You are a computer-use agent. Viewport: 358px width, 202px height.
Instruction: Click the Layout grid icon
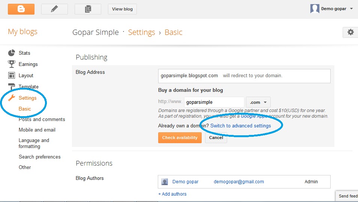[11, 75]
